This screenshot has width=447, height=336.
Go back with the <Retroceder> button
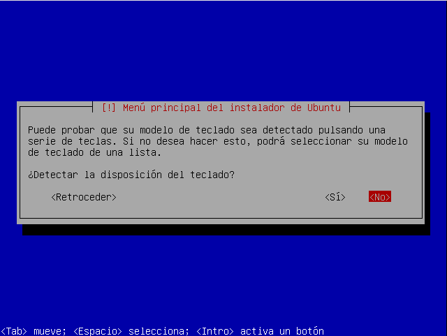84,197
